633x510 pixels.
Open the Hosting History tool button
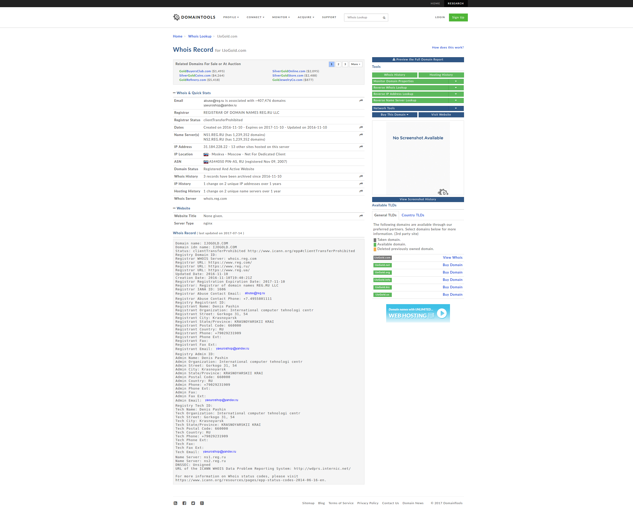[x=441, y=75]
